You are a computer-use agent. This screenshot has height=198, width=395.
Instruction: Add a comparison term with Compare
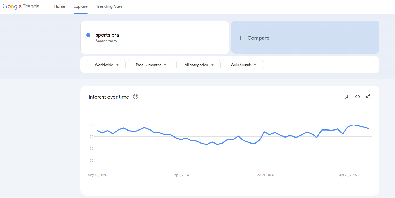coord(305,37)
